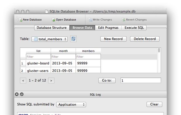
Task: Select row header number 1
Action: coord(23,63)
